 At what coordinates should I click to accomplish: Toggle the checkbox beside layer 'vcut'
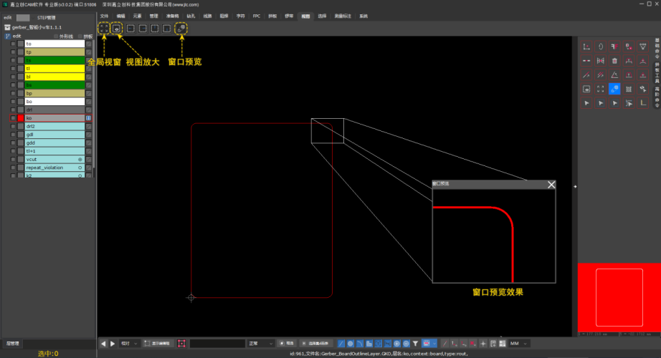pyautogui.click(x=13, y=160)
